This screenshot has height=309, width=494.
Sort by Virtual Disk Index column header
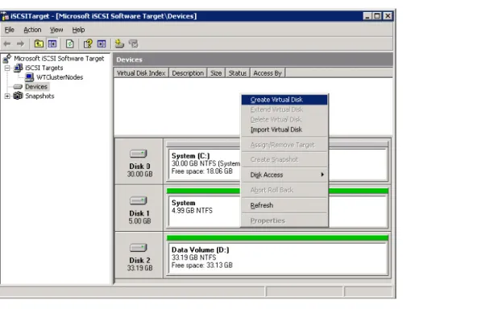(141, 73)
